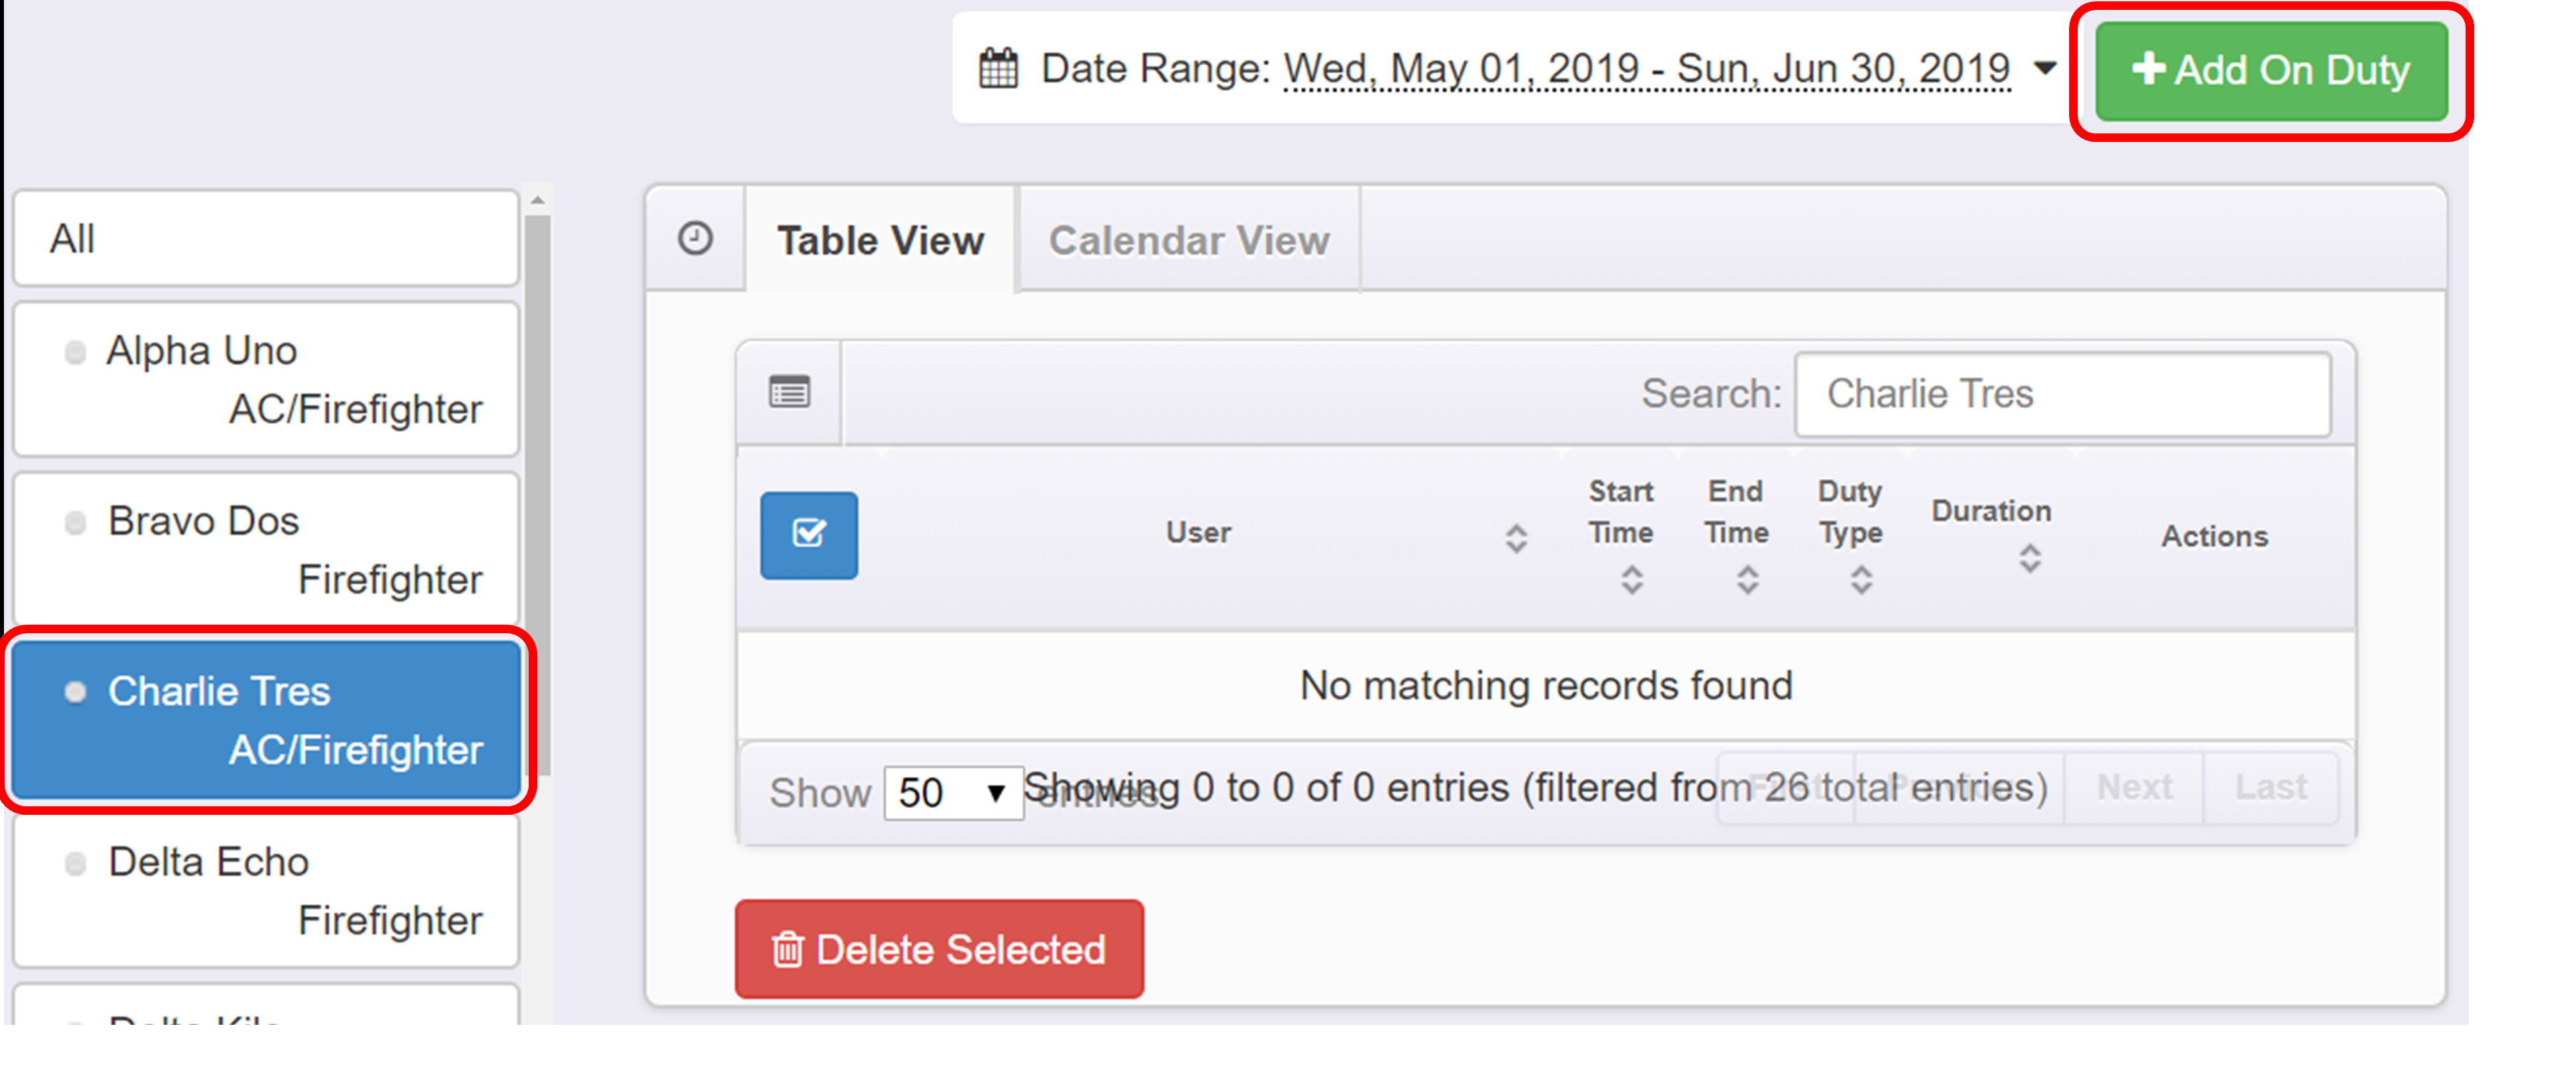Click the Delete Selected button
The image size is (2576, 1077).
pyautogui.click(x=939, y=949)
